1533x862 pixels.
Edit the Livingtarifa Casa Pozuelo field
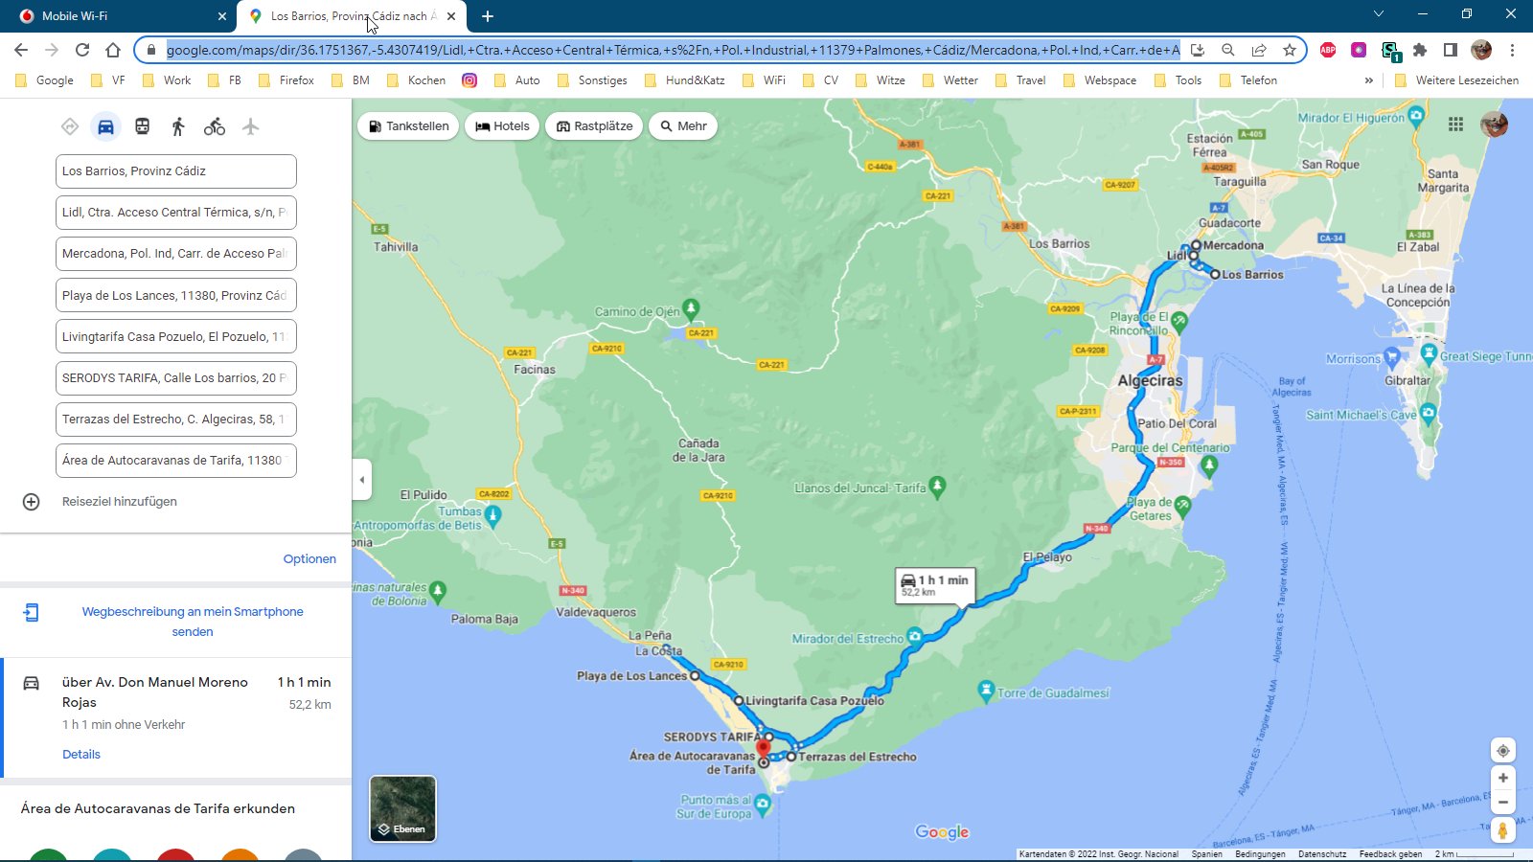pos(176,336)
